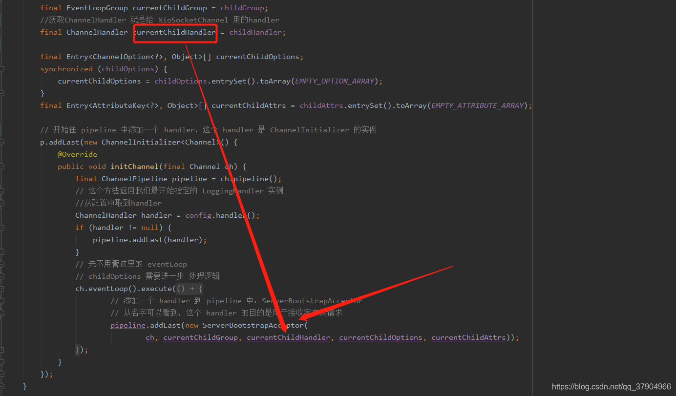Click underlined 'currentChildAttrs' argument
Viewport: 676px width, 396px height.
point(468,337)
